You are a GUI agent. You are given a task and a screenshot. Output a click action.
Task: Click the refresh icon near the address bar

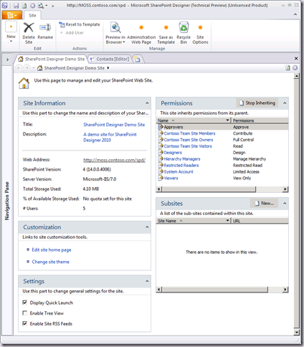[288, 68]
